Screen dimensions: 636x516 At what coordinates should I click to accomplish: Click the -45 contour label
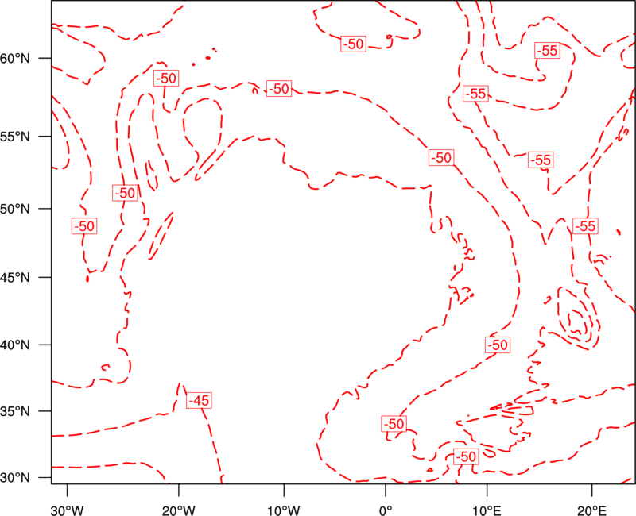tap(200, 401)
